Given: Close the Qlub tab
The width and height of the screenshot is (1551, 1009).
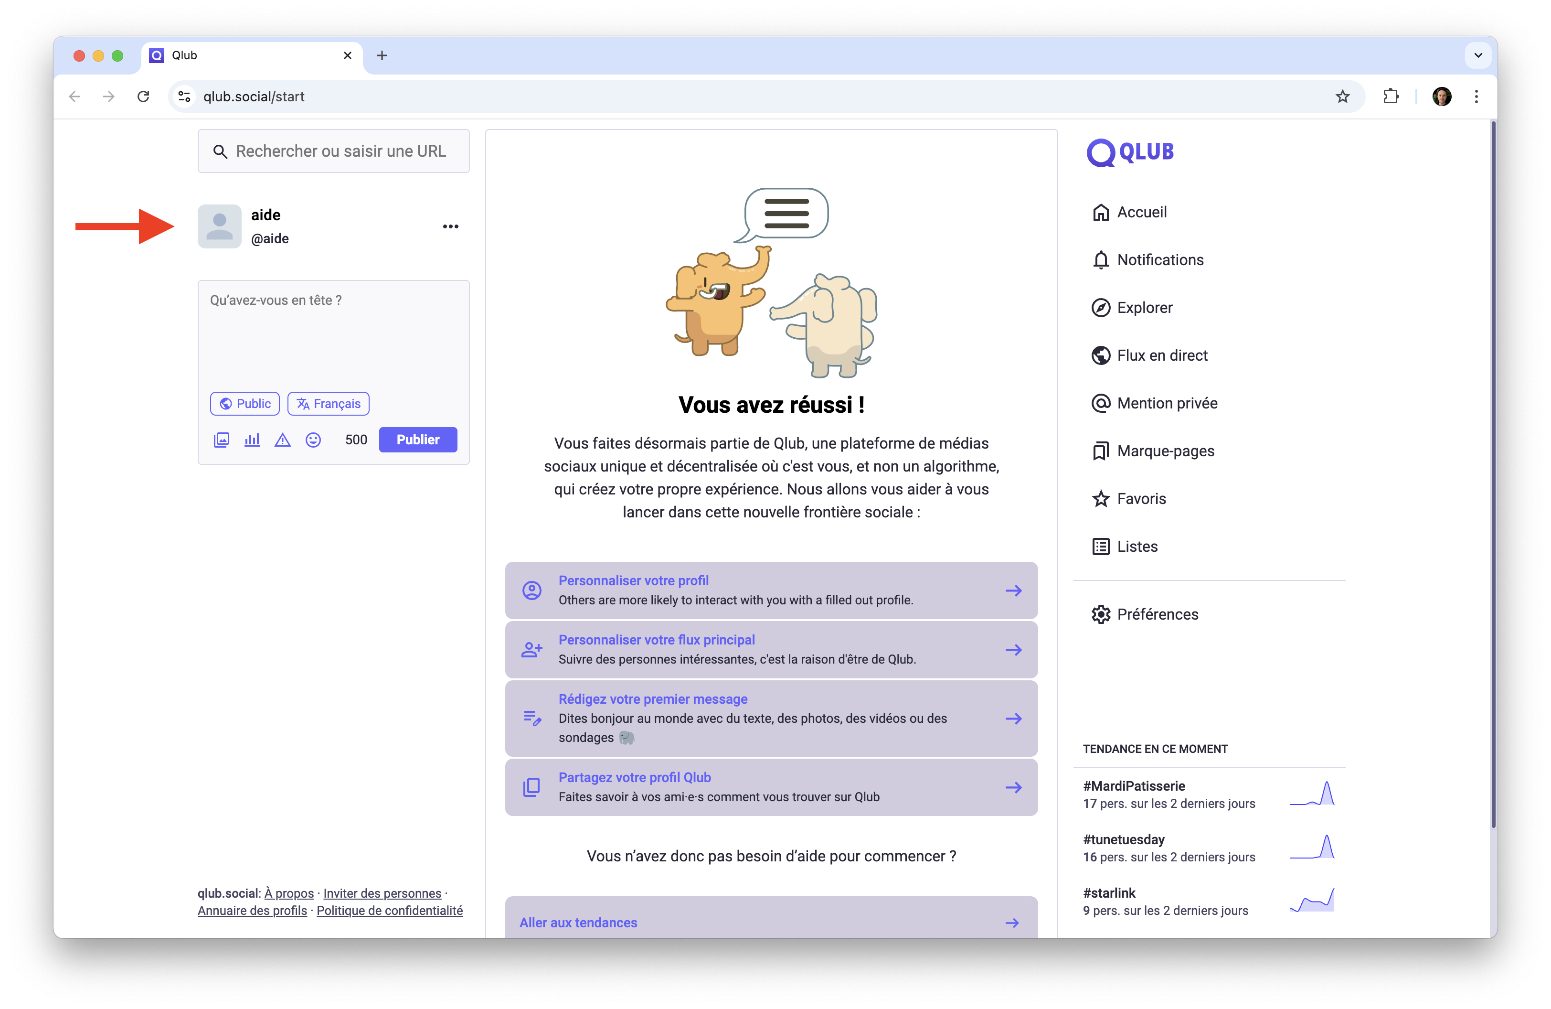Looking at the screenshot, I should click(x=347, y=55).
